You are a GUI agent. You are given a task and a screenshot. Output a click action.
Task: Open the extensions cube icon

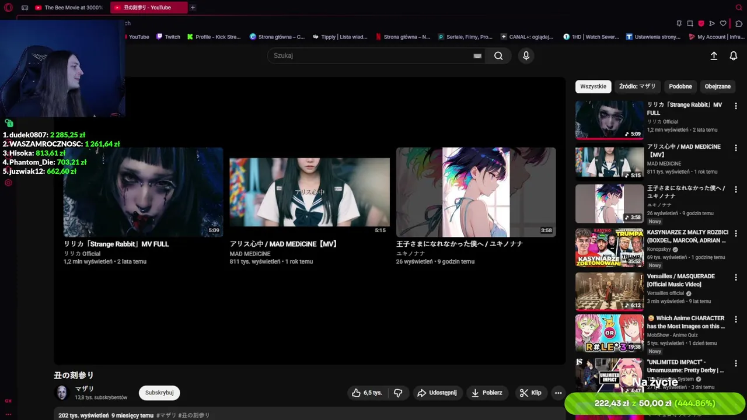[739, 23]
